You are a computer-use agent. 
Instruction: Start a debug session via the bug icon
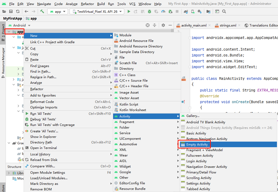pos(149,11)
